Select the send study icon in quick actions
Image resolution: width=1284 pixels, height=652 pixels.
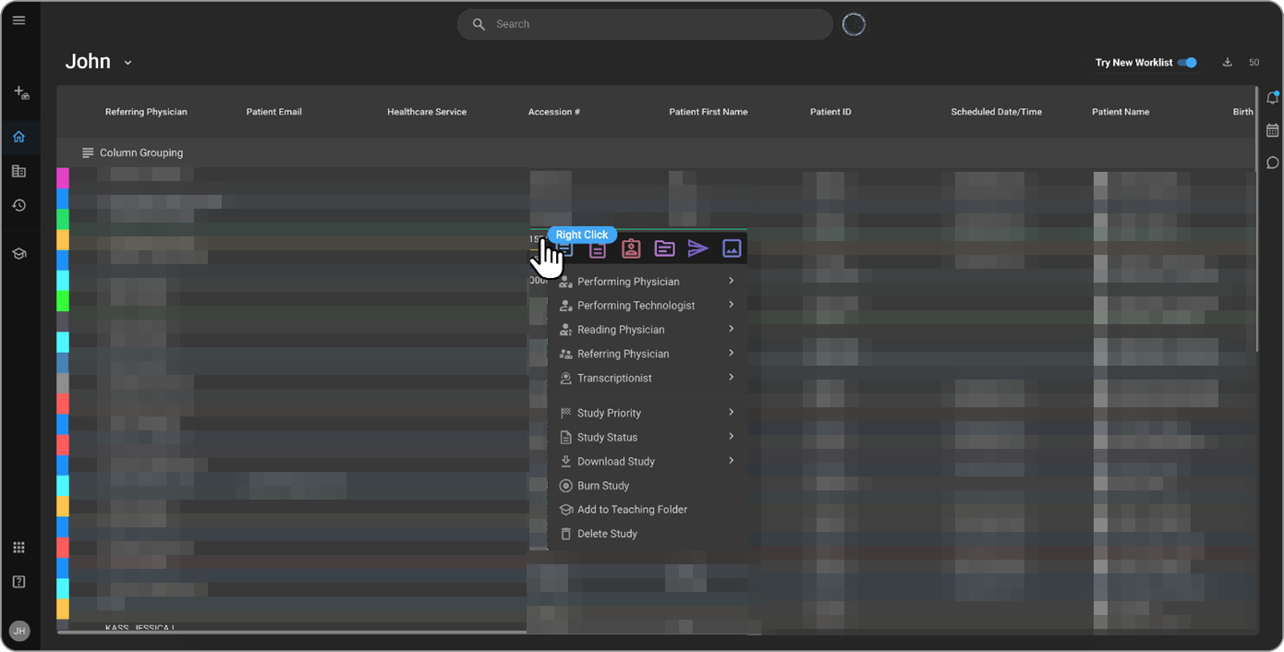click(699, 248)
